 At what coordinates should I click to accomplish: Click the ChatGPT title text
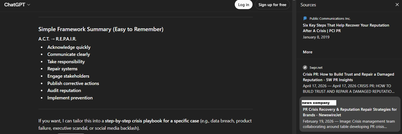[14, 5]
